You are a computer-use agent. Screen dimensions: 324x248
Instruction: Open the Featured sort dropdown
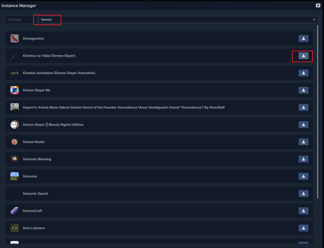[x=21, y=20]
